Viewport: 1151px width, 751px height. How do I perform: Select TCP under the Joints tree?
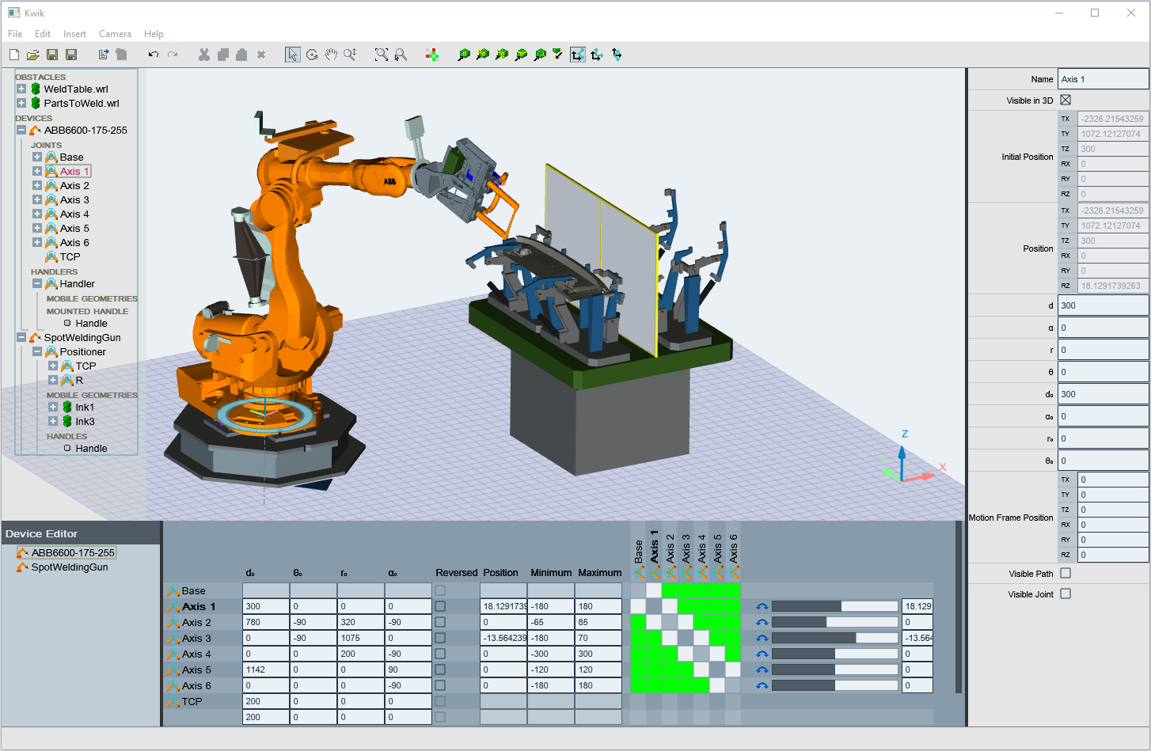click(x=68, y=256)
